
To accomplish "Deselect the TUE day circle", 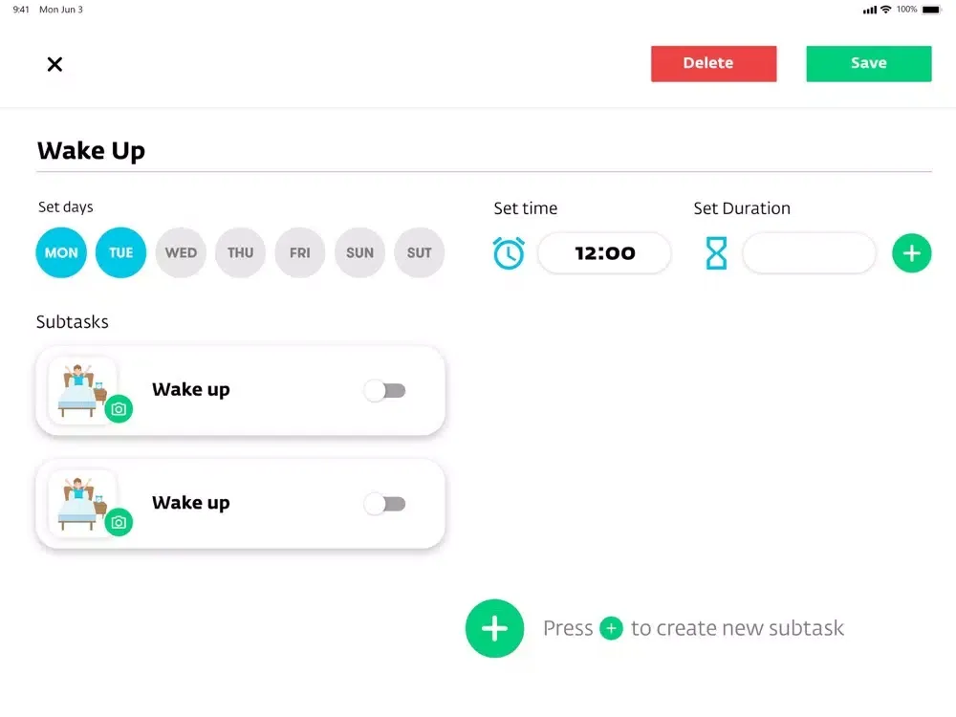I will 120,253.
